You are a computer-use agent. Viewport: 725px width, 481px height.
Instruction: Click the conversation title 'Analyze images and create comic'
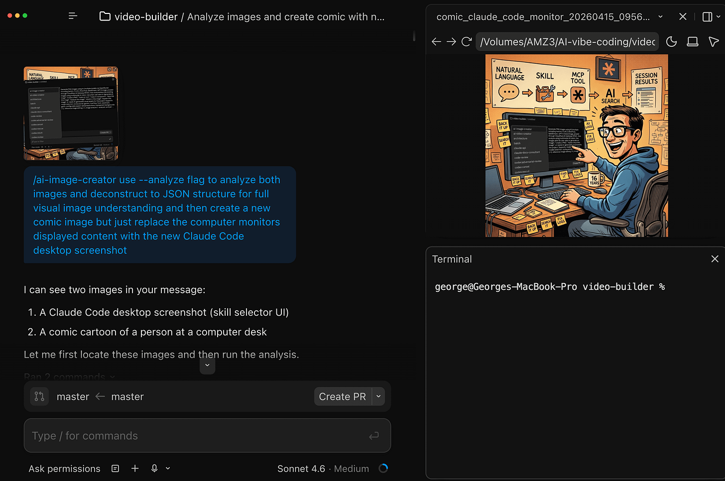click(286, 17)
